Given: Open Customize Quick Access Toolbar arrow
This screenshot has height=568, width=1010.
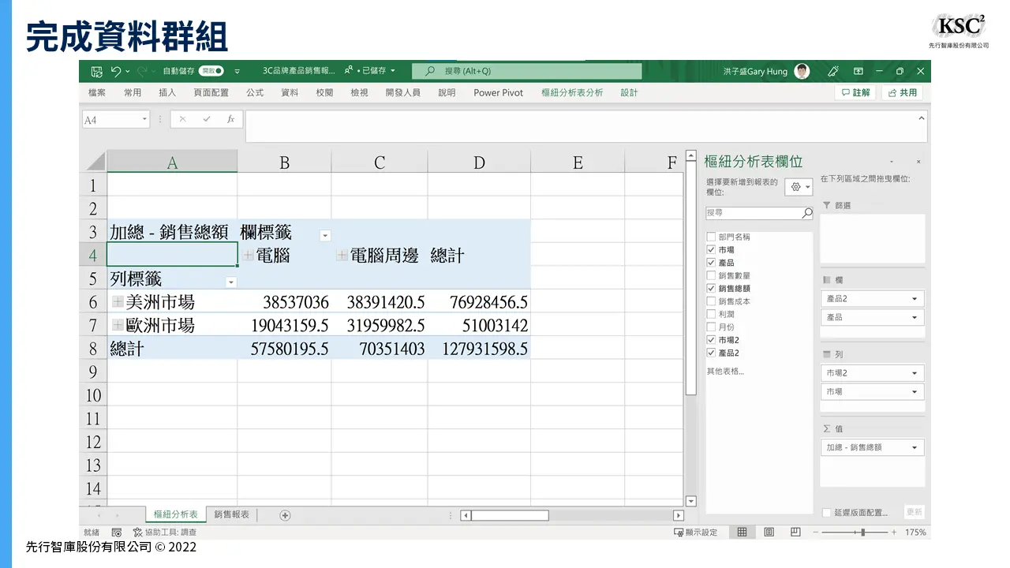Looking at the screenshot, I should pos(238,71).
